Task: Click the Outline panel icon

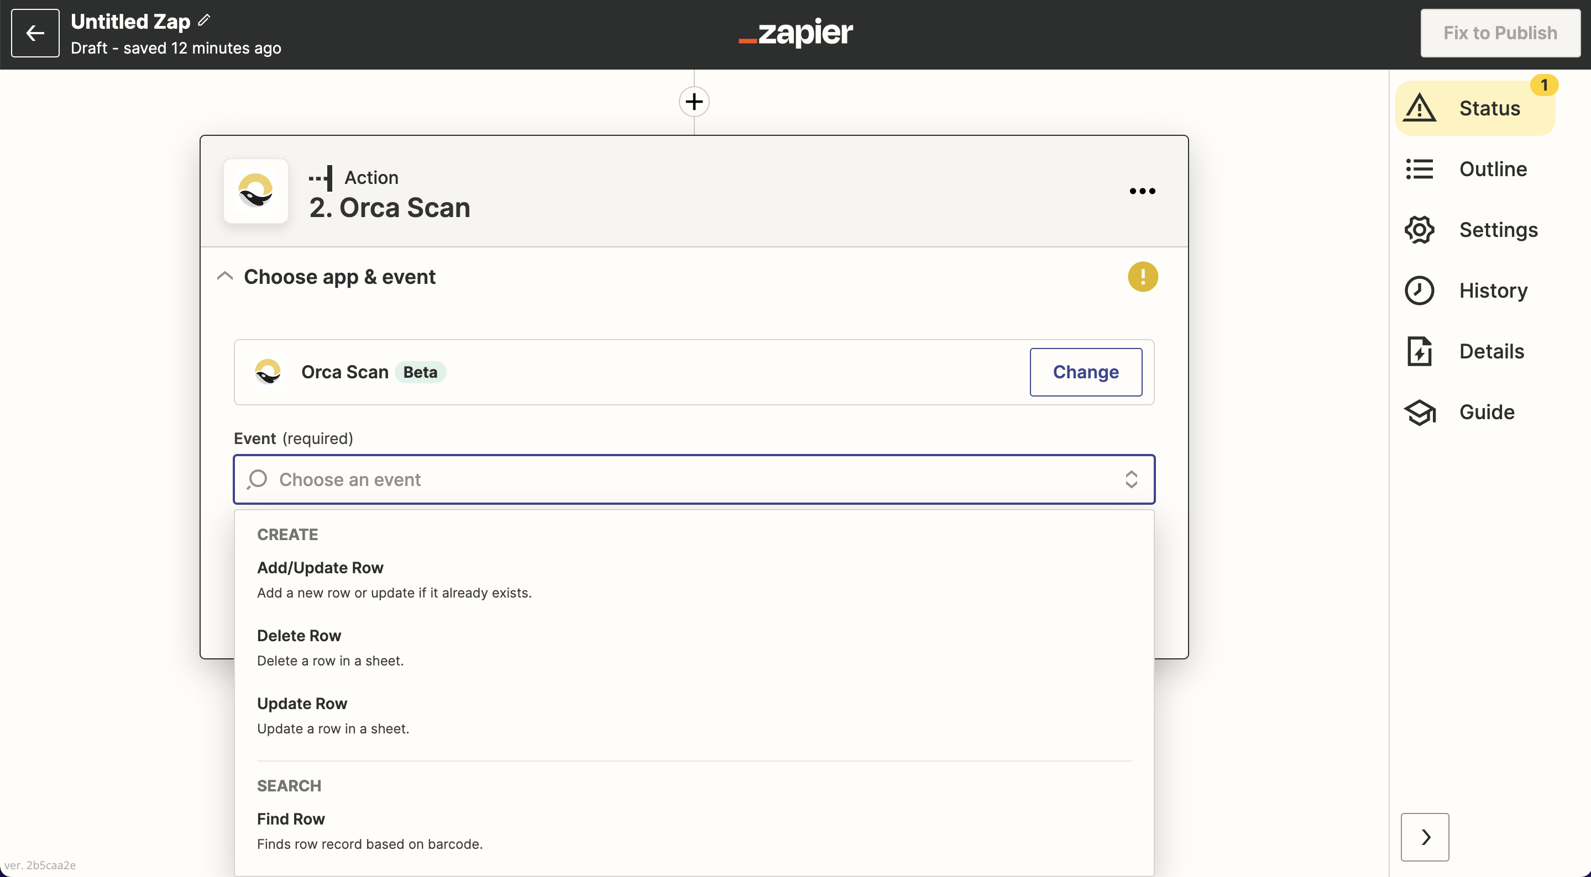Action: (x=1420, y=168)
